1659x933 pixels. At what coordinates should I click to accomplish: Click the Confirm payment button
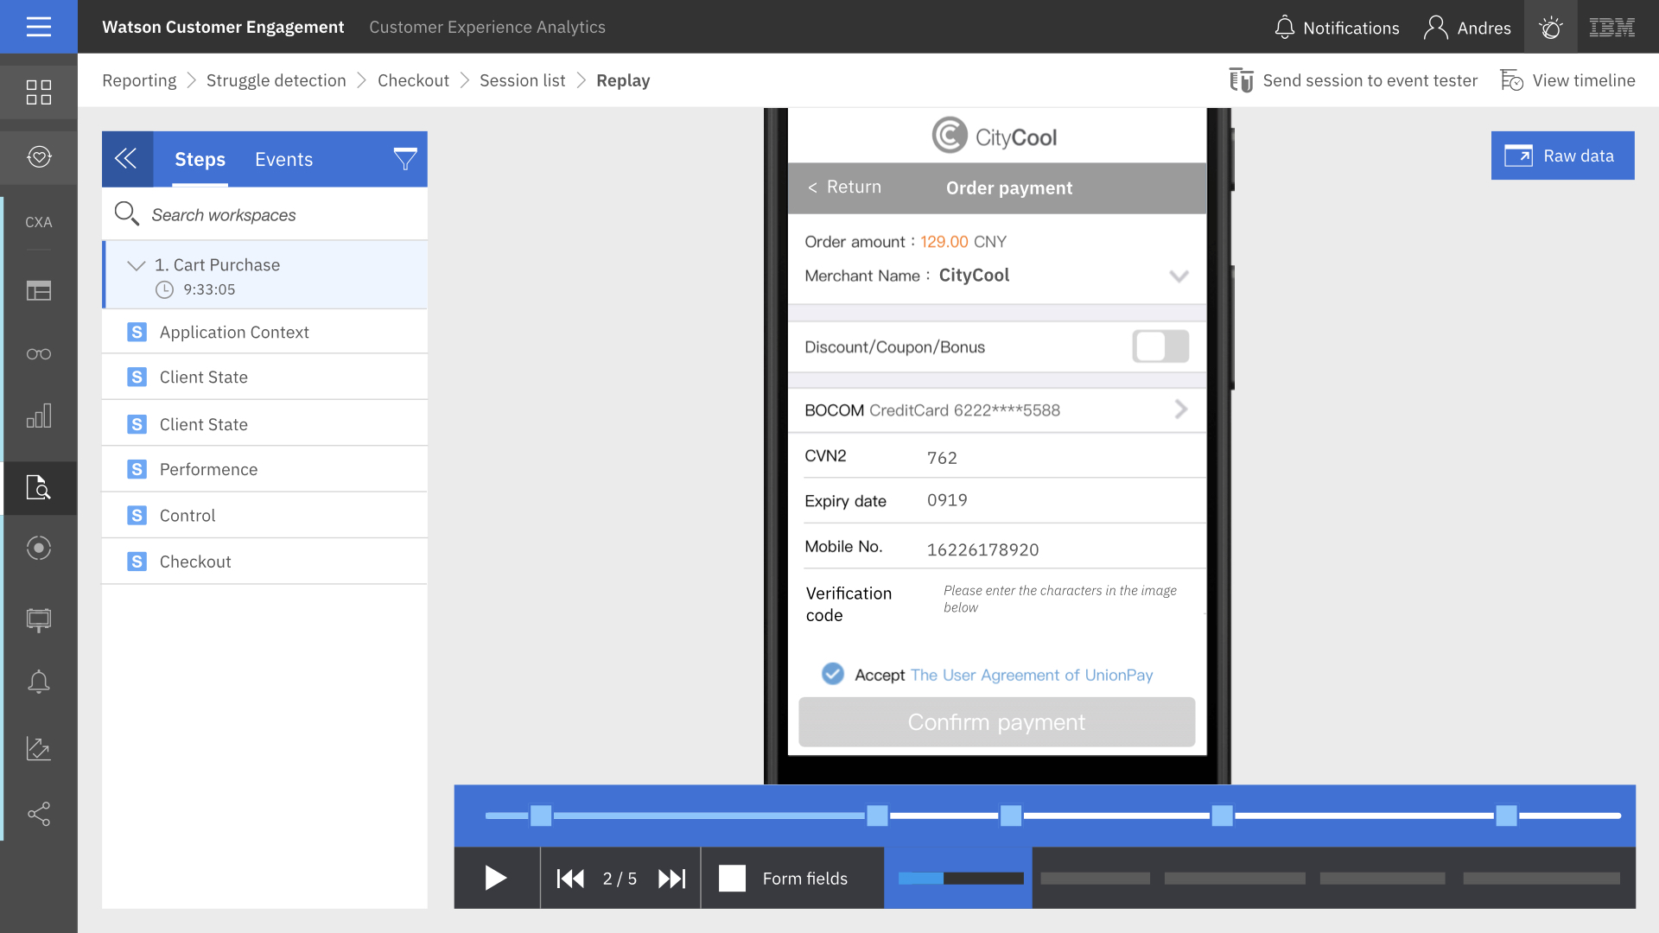point(996,722)
